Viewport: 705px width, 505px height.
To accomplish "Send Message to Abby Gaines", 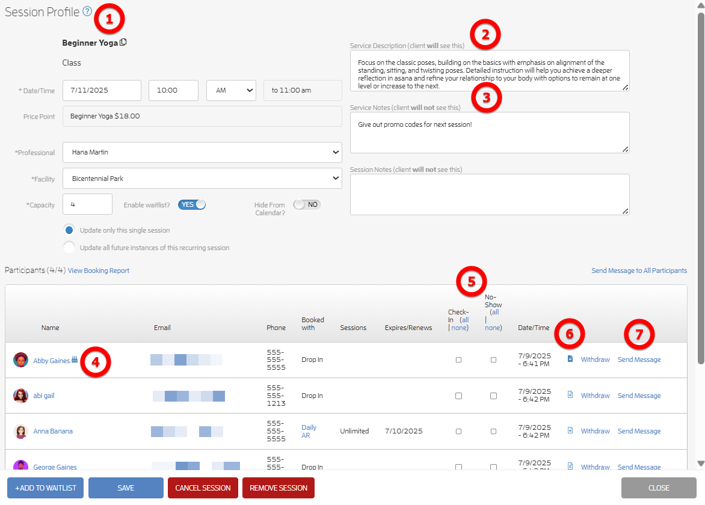I will coord(639,360).
